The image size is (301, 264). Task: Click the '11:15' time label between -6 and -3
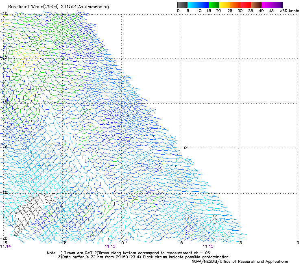click(x=208, y=247)
